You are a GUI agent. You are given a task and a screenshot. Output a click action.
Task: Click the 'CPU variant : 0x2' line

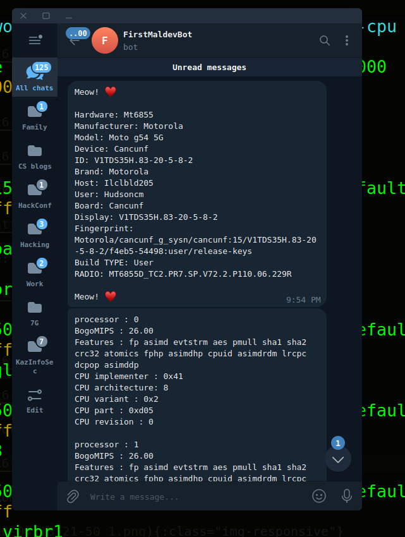[116, 399]
